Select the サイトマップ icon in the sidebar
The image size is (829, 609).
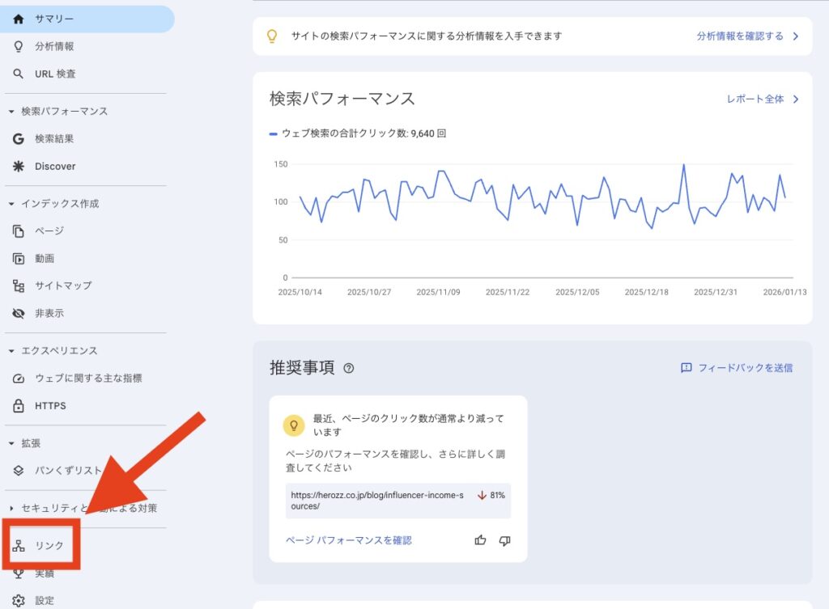(19, 285)
